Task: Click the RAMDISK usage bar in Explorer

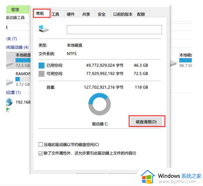Action: (x=23, y=79)
